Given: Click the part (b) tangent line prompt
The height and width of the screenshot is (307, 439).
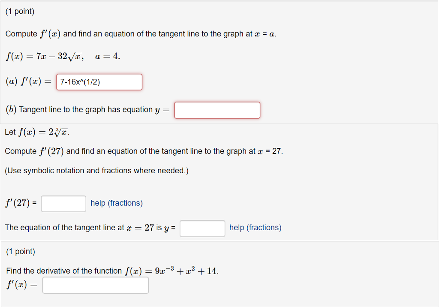Looking at the screenshot, I should pos(86,109).
